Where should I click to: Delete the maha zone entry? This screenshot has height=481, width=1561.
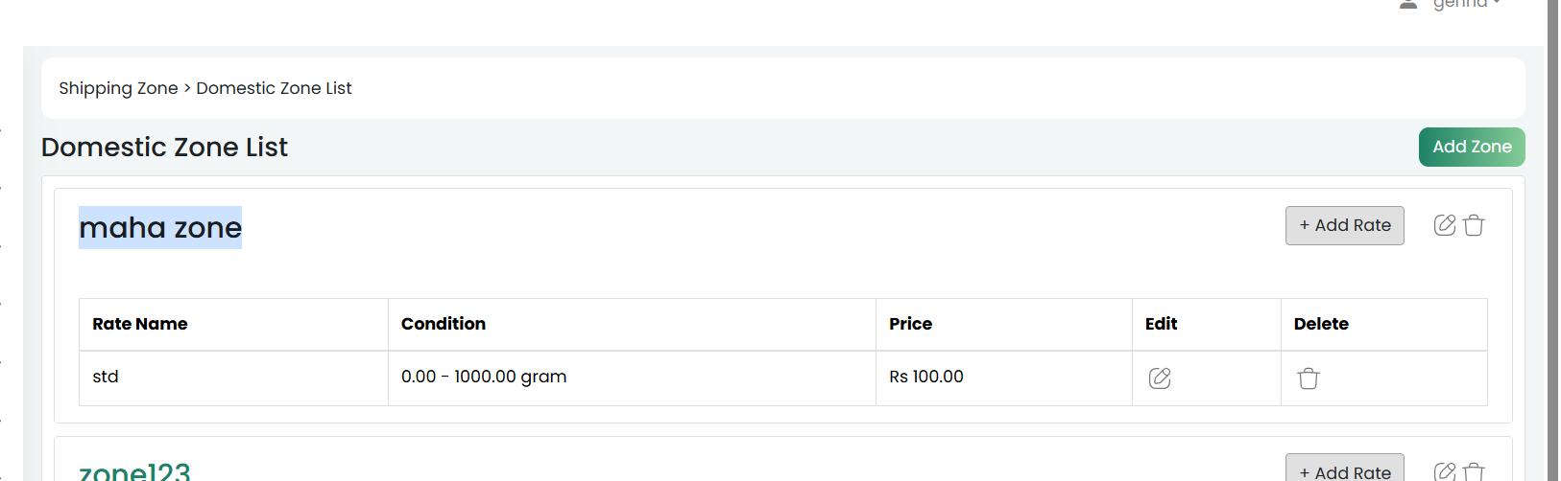point(1475,225)
